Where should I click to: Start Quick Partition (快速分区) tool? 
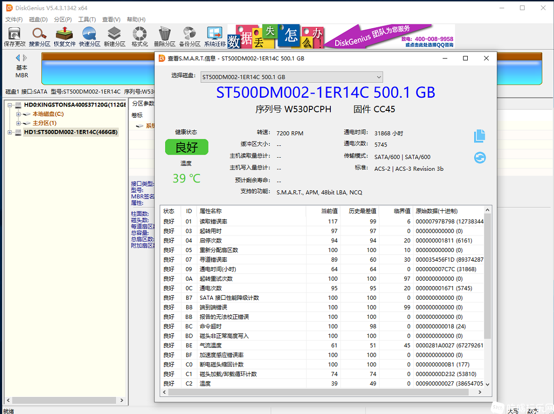[x=89, y=36]
